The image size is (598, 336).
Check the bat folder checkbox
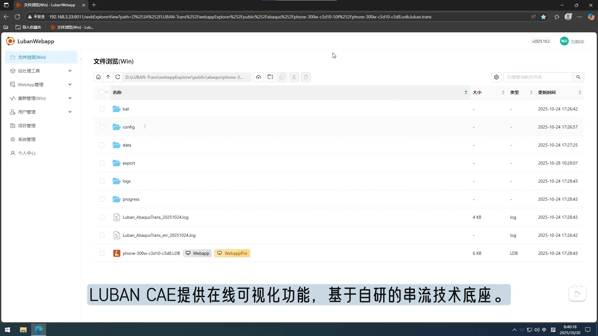point(102,109)
